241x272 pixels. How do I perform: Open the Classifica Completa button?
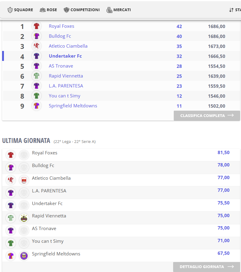point(207,116)
